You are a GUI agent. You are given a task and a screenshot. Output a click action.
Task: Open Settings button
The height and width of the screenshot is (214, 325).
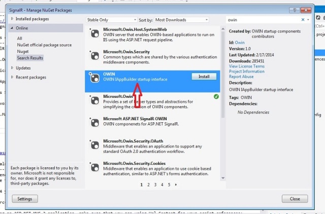coord(25,199)
